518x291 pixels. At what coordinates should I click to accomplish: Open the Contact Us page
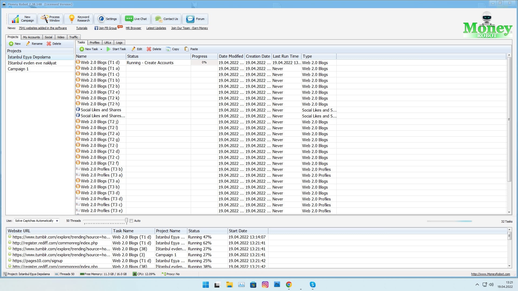(166, 19)
